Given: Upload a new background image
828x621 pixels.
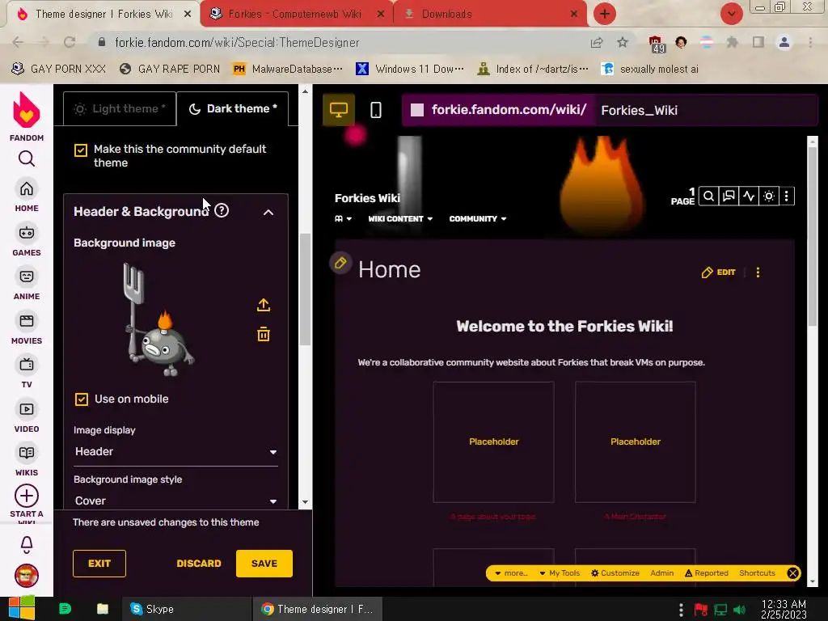Looking at the screenshot, I should coord(264,305).
